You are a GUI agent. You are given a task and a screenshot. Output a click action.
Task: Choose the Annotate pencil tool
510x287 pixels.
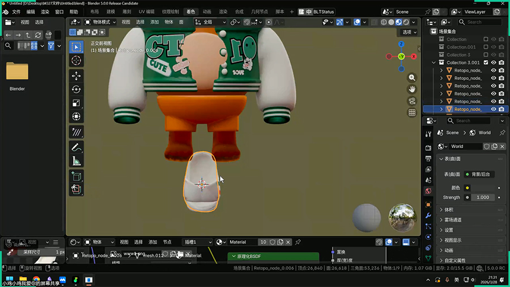(76, 147)
